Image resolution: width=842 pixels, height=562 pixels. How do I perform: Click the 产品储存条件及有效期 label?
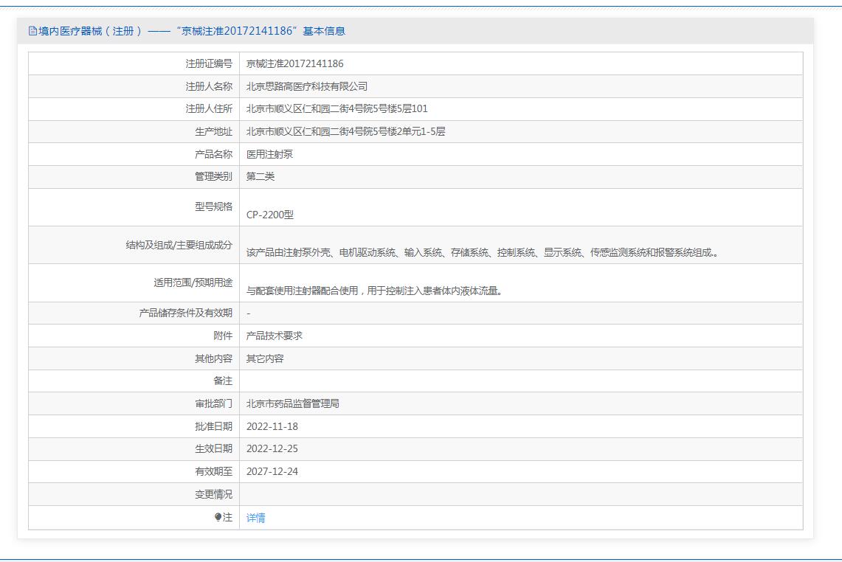[186, 313]
